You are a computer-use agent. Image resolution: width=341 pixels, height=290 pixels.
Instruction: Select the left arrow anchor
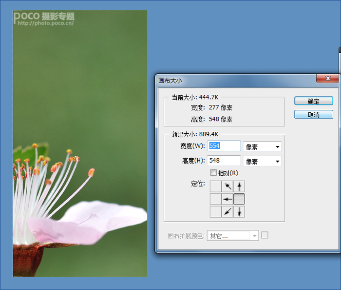(227, 199)
